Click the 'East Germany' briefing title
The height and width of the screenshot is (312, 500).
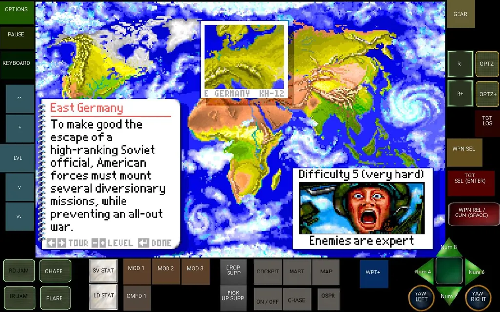pos(86,108)
